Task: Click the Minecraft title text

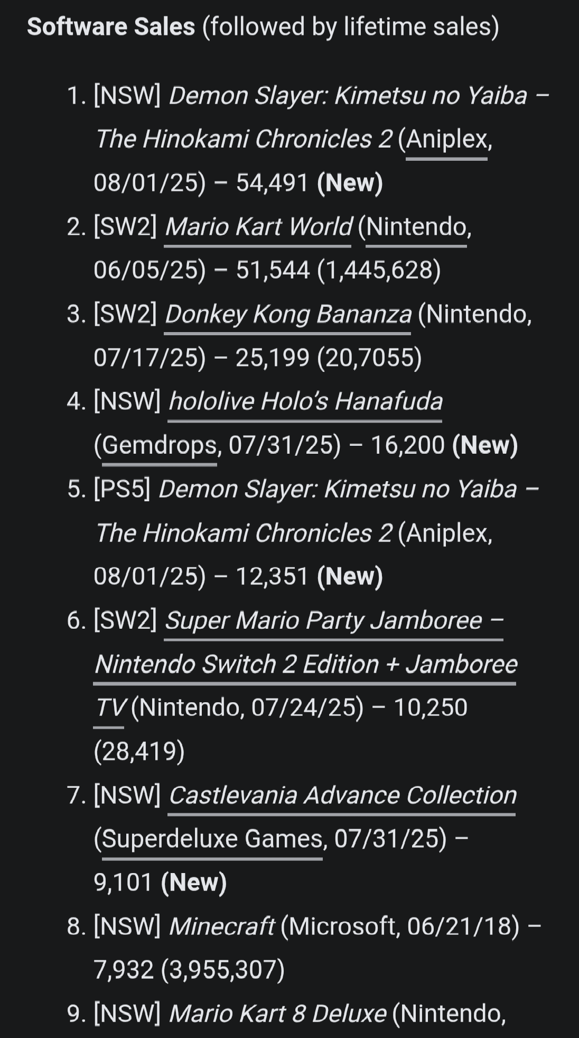Action: pyautogui.click(x=221, y=926)
